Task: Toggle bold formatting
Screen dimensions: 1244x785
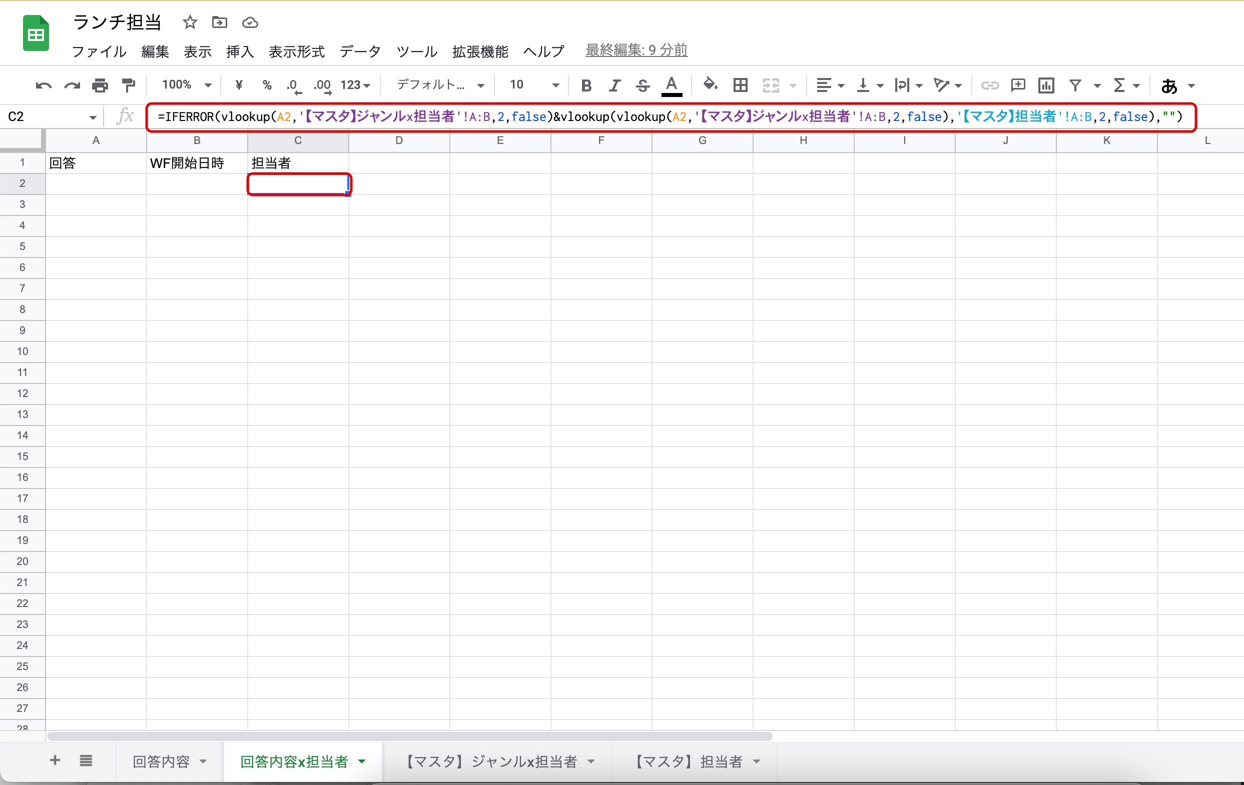Action: (586, 85)
